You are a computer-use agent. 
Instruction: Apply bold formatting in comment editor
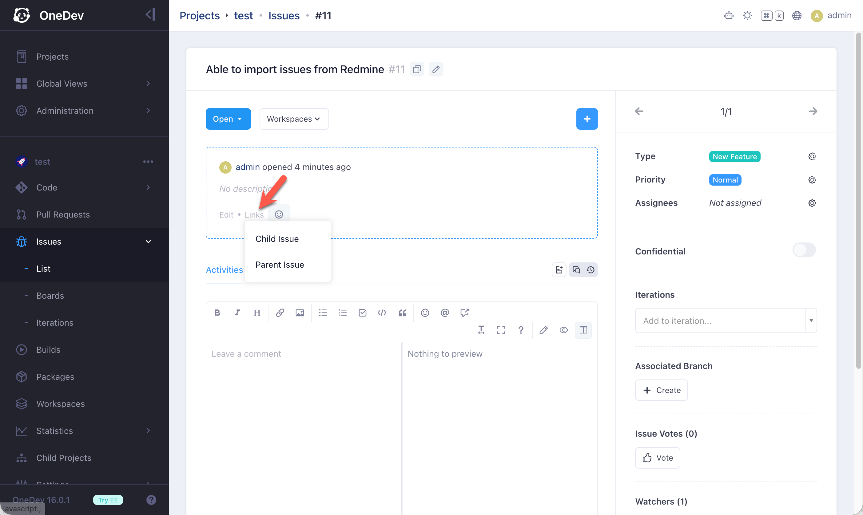tap(217, 313)
